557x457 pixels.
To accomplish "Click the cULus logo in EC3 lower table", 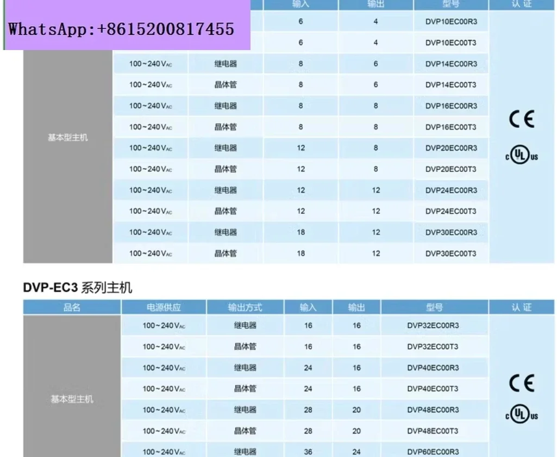I will (x=522, y=414).
